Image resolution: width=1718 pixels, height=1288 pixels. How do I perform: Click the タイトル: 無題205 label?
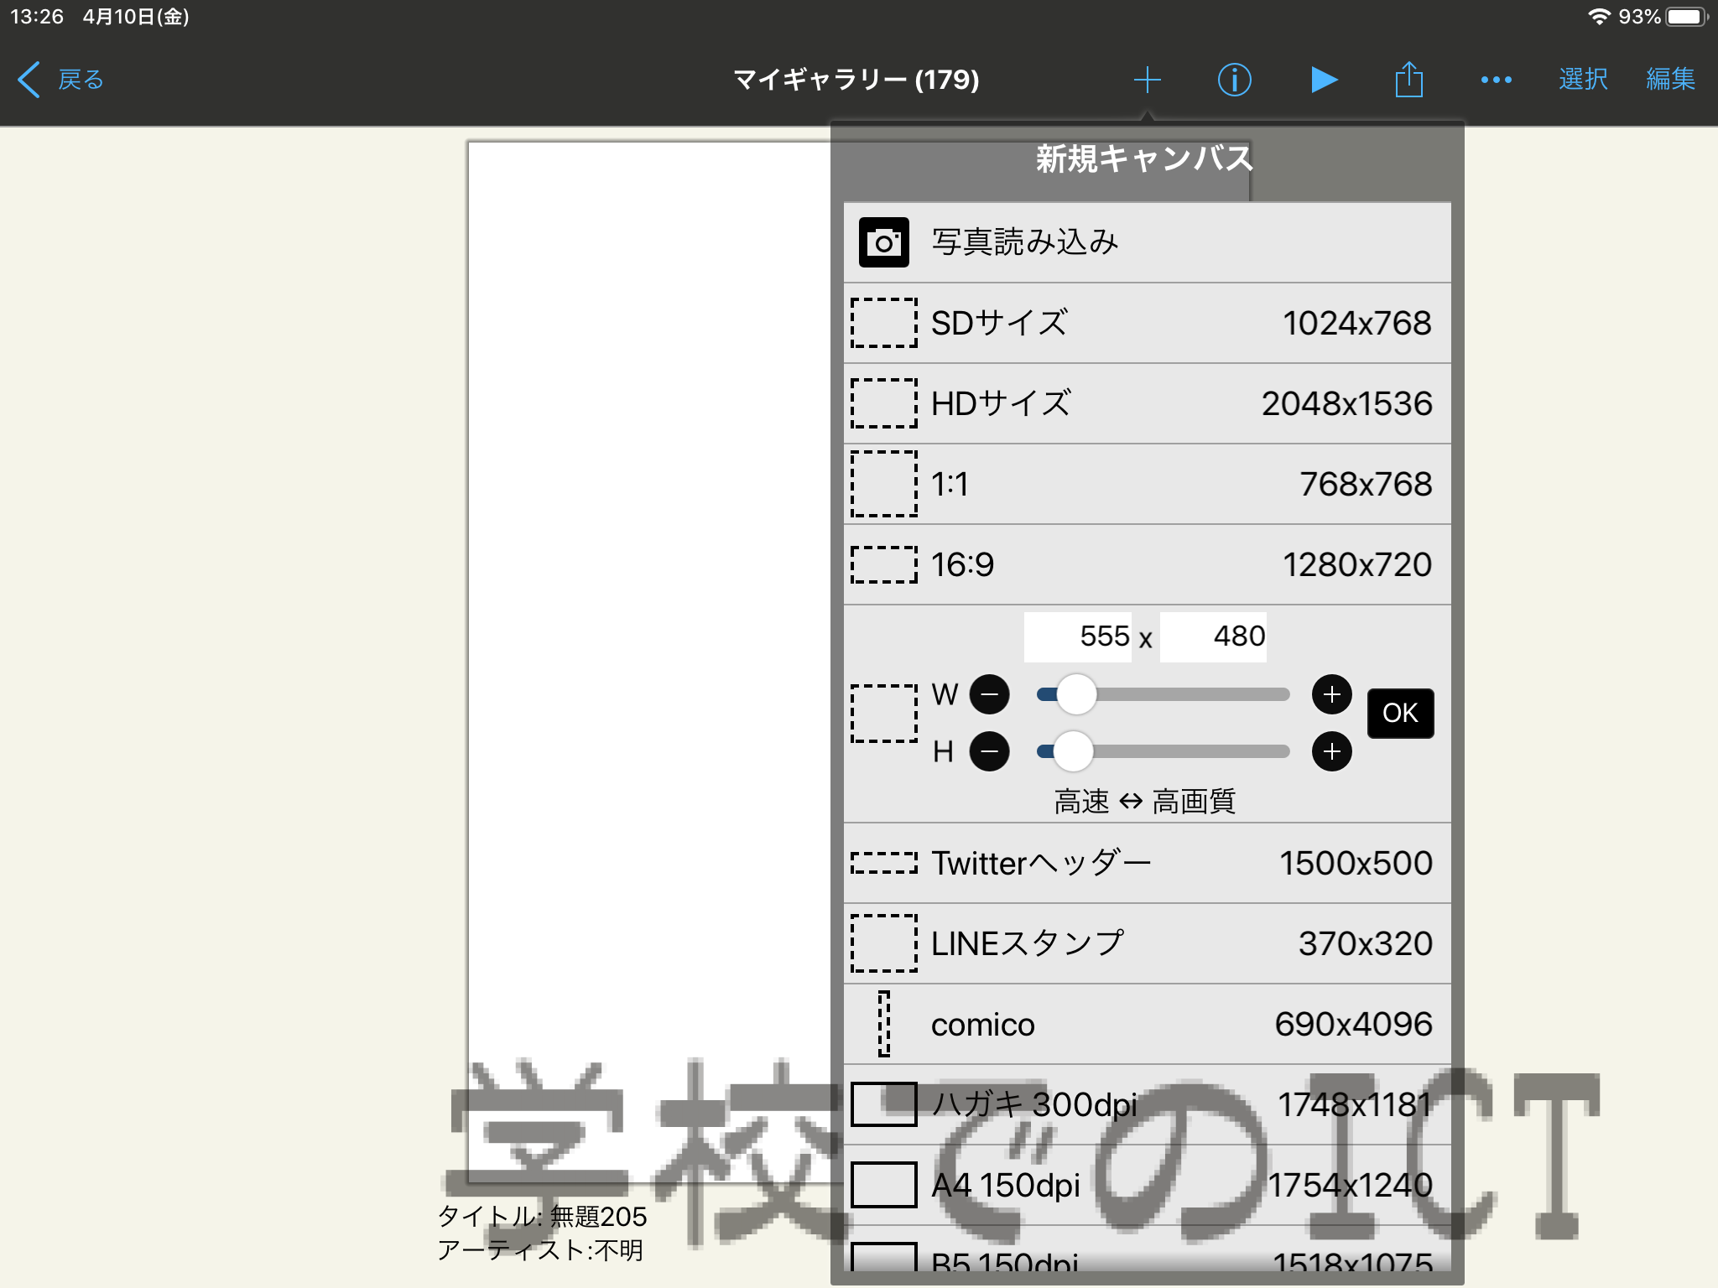(542, 1216)
